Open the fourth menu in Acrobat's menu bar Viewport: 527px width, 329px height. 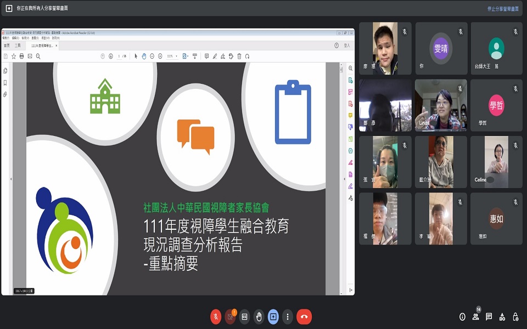(35, 38)
